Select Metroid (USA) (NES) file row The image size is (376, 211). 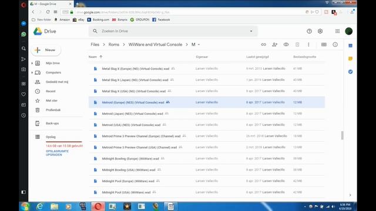tap(207, 125)
